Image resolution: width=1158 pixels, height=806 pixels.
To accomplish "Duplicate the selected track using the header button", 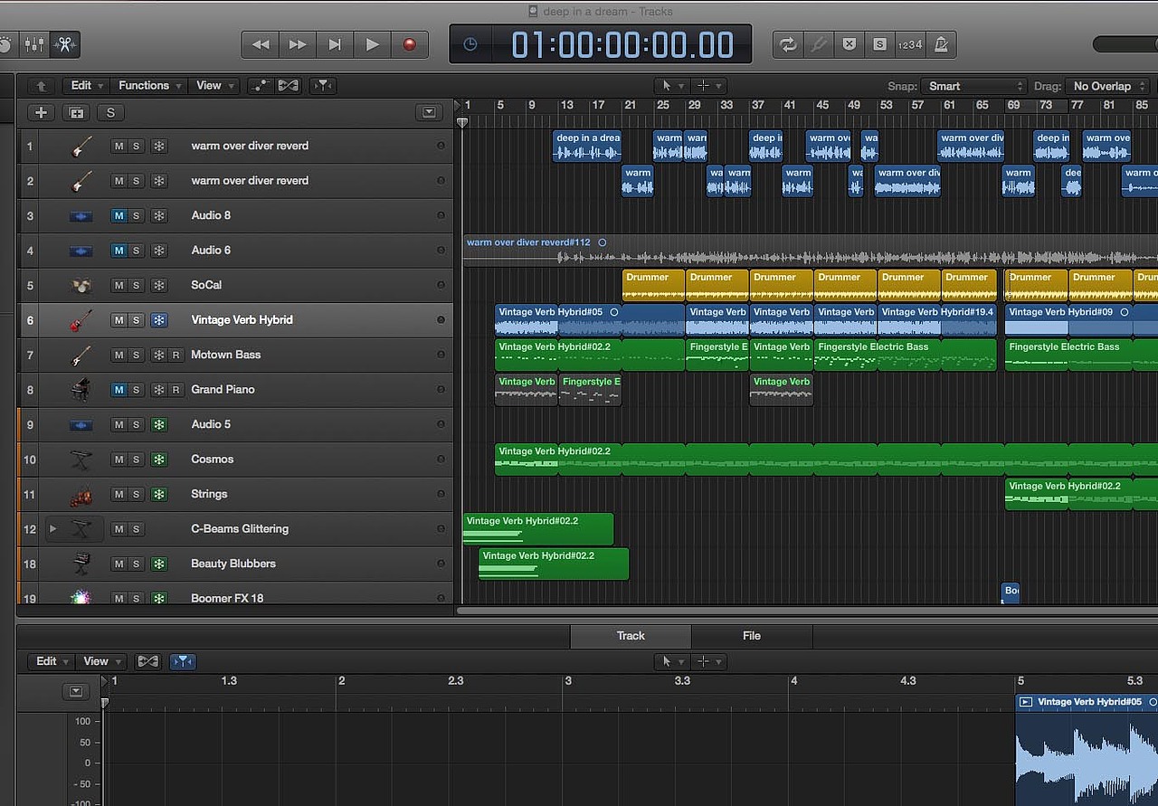I will click(x=76, y=113).
